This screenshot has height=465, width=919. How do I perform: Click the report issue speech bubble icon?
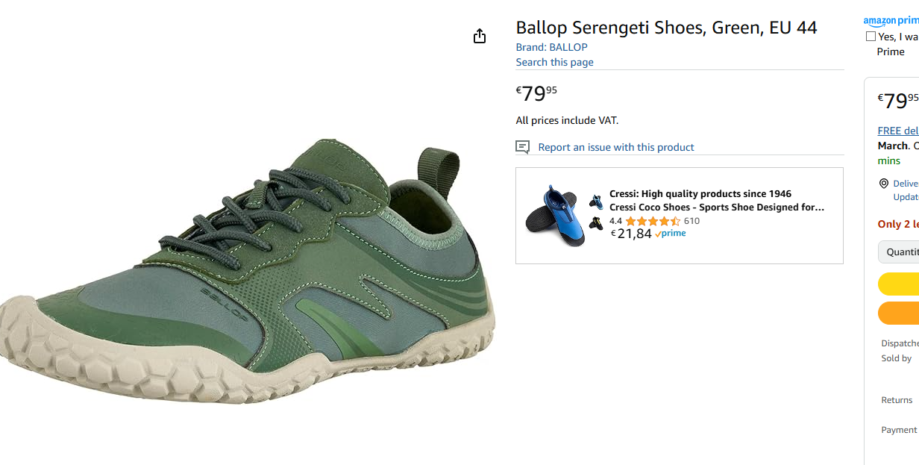[x=523, y=147]
